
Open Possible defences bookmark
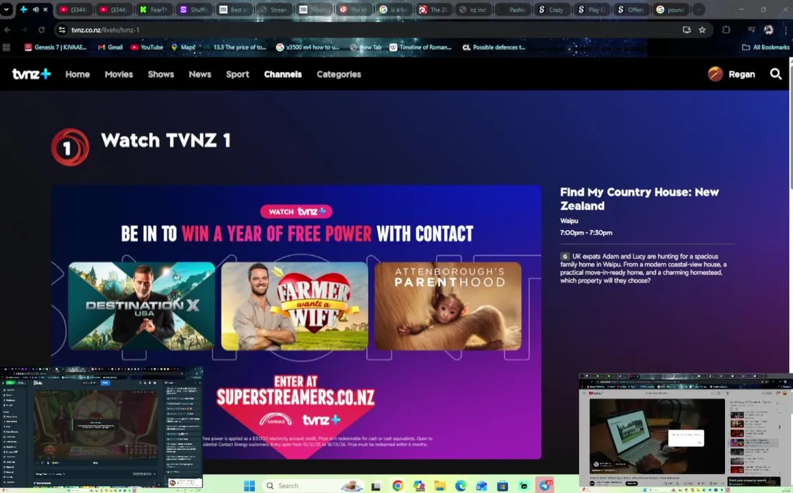pos(494,47)
